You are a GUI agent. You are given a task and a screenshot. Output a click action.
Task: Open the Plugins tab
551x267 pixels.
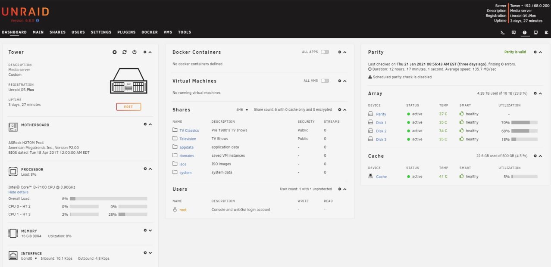126,32
